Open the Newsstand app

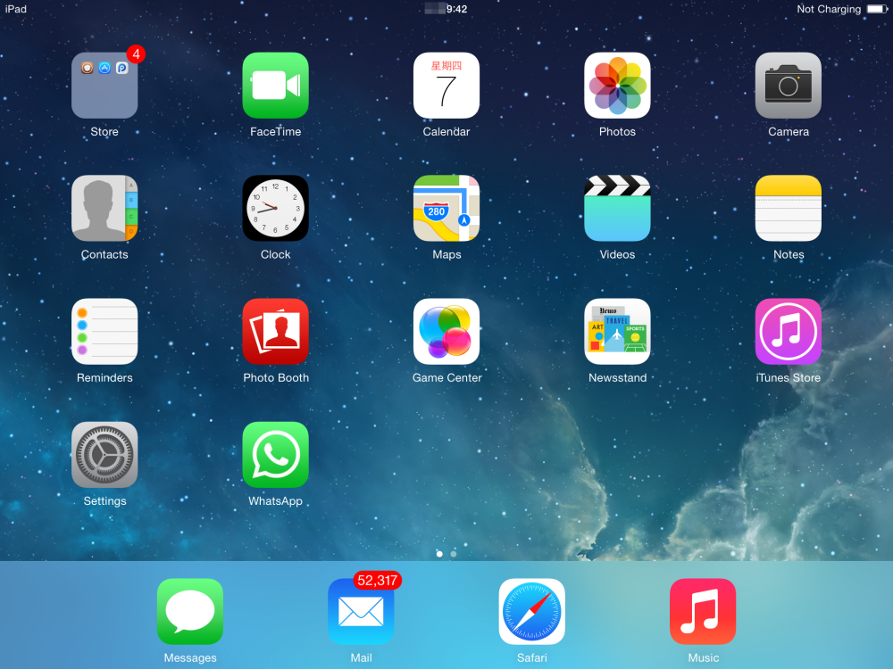point(617,332)
